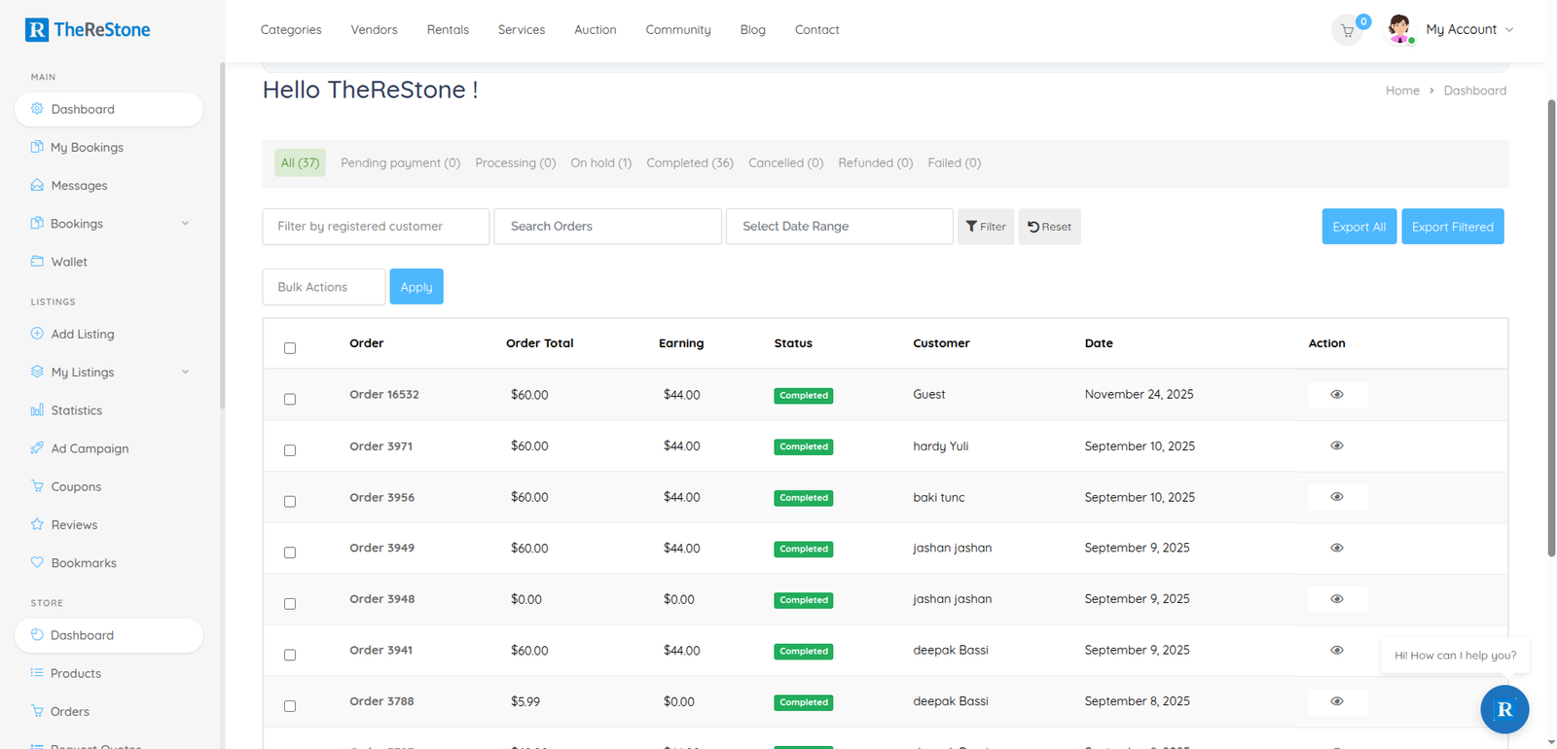This screenshot has height=749, width=1557.
Task: Click the user avatar picture
Action: 1399,29
